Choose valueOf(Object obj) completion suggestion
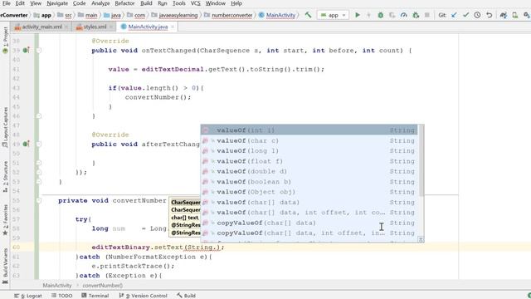This screenshot has height=299, width=531. [x=309, y=192]
